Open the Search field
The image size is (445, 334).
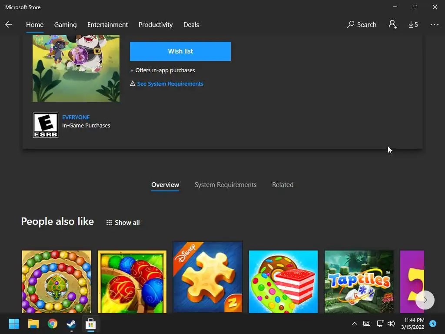point(362,25)
